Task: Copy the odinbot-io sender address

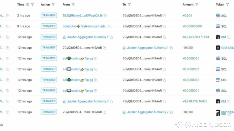Action: [110, 26]
